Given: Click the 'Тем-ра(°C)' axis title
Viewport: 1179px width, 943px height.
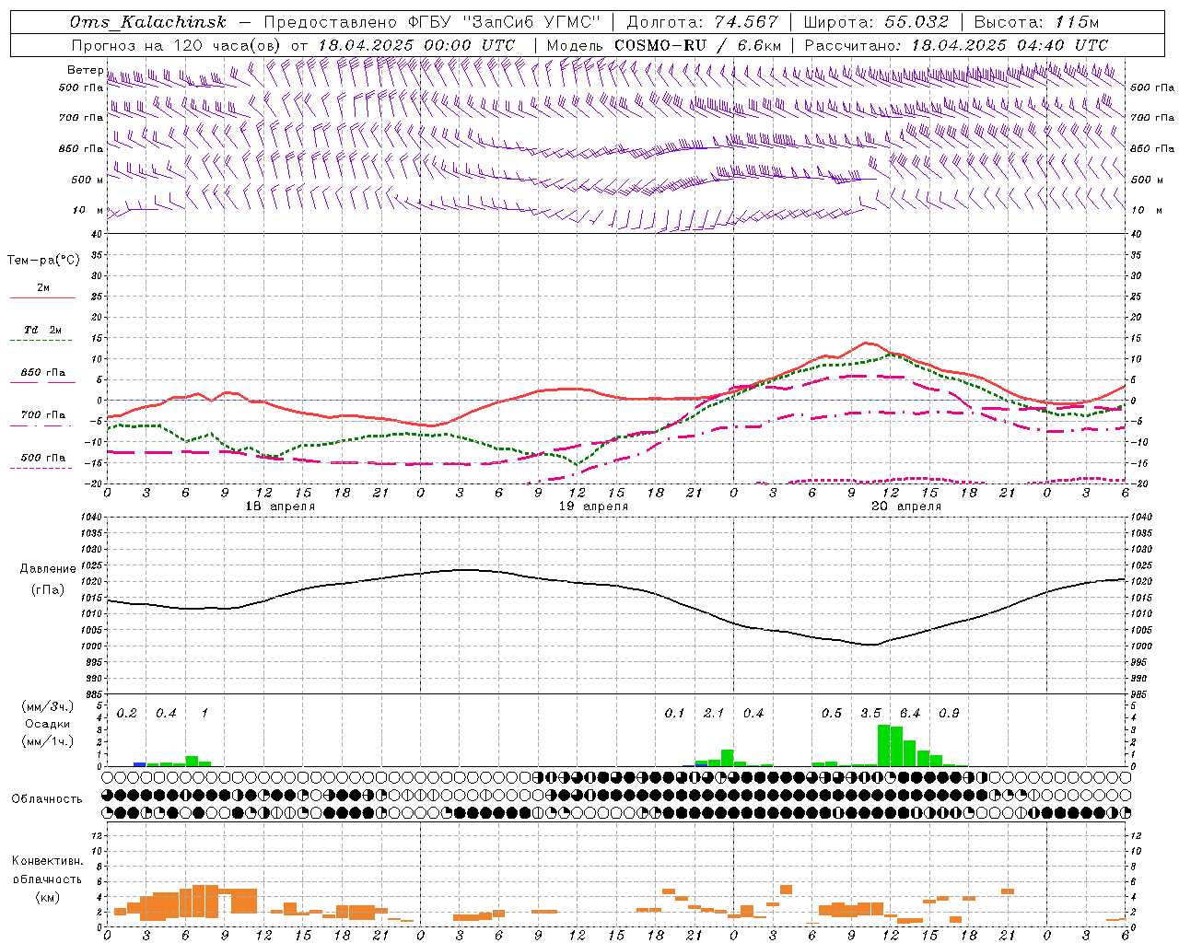Looking at the screenshot, I should [x=43, y=261].
